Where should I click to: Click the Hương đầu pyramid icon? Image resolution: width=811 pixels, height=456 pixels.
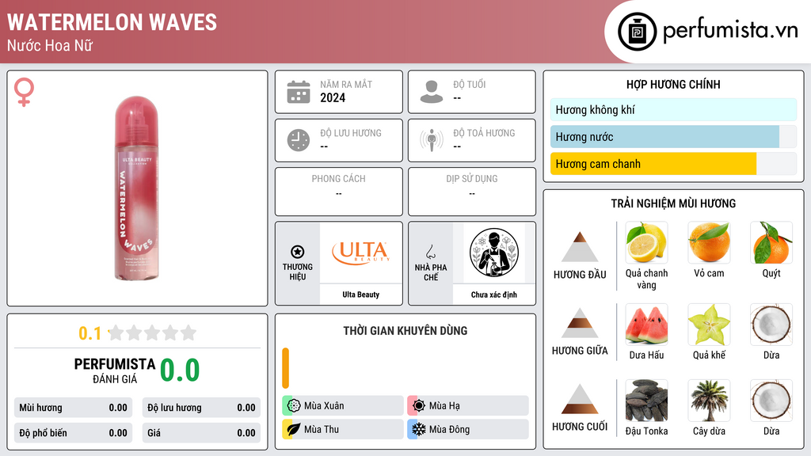(580, 247)
